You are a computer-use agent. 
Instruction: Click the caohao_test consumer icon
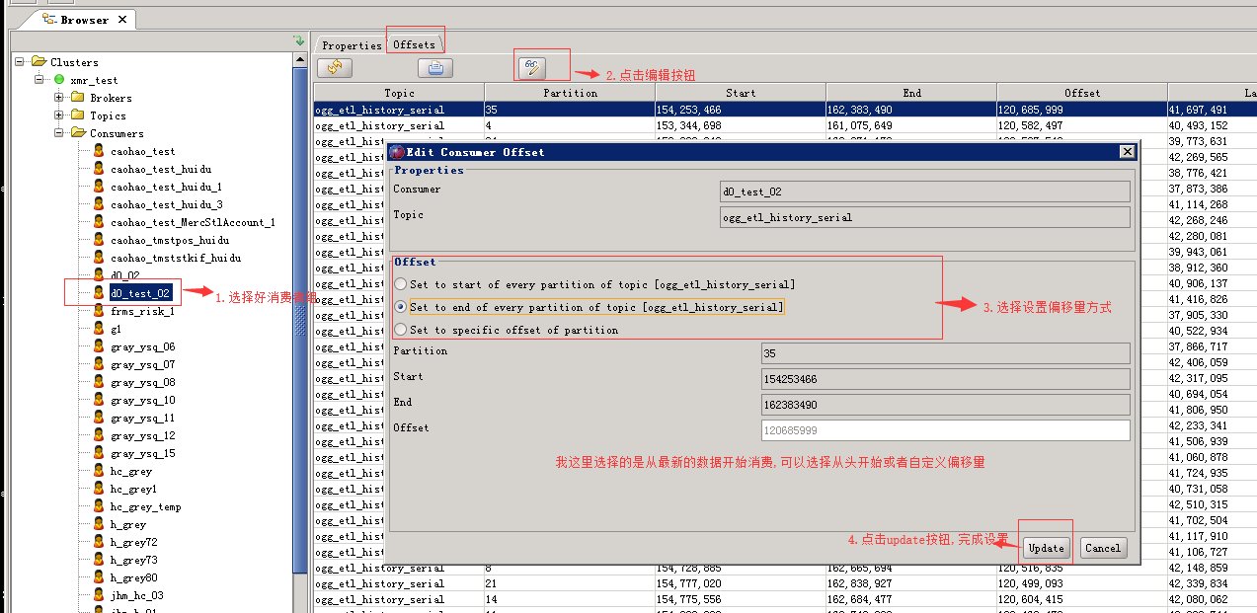pos(99,151)
